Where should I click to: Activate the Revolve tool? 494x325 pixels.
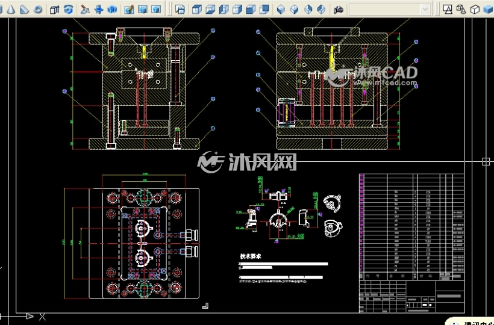(x=68, y=10)
